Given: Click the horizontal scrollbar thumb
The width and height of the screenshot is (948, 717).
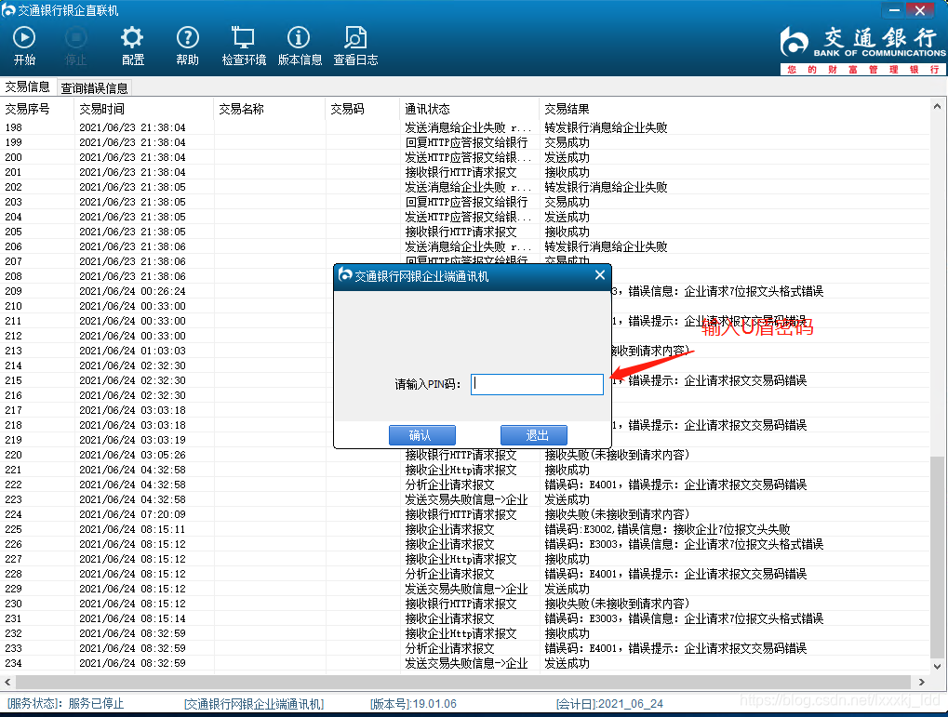Looking at the screenshot, I should click(463, 682).
